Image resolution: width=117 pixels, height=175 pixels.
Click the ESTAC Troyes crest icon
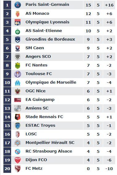coord(18,125)
